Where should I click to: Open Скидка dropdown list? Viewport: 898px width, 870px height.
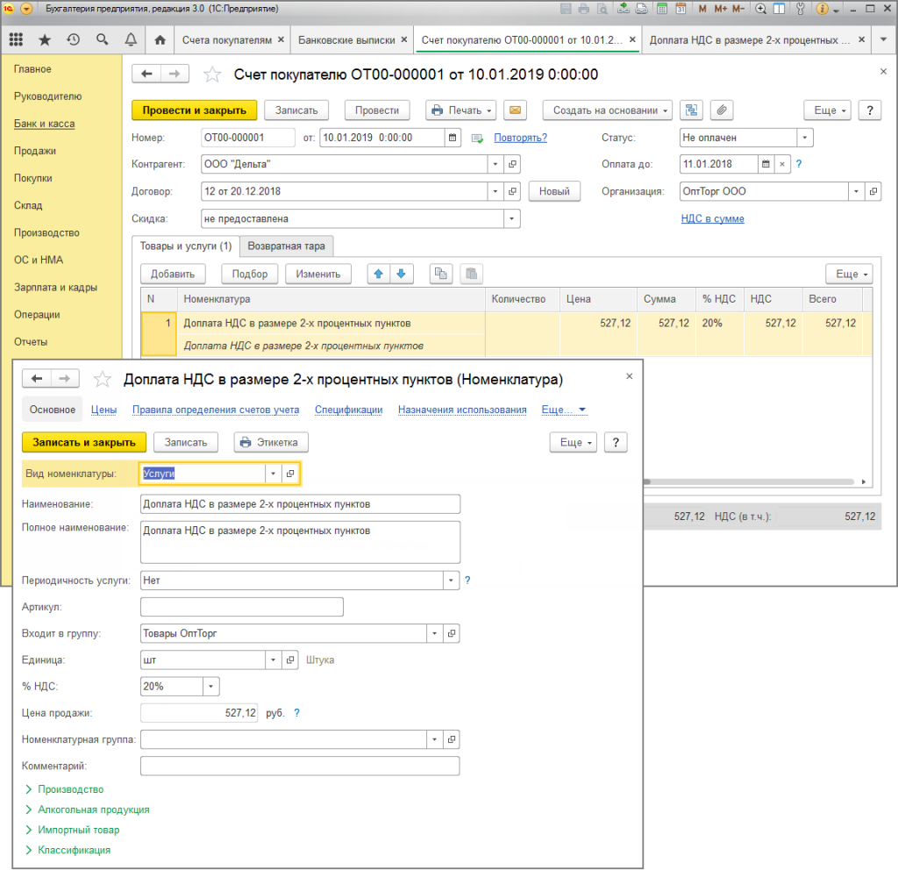click(512, 218)
